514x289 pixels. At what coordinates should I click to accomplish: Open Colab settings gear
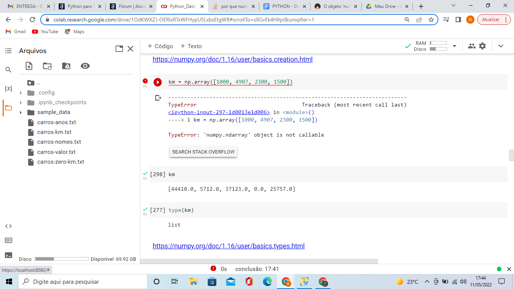[x=483, y=46]
